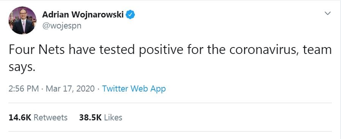The height and width of the screenshot is (139, 341).
Task: Click the word coronavirus in the tweet
Action: (263, 50)
